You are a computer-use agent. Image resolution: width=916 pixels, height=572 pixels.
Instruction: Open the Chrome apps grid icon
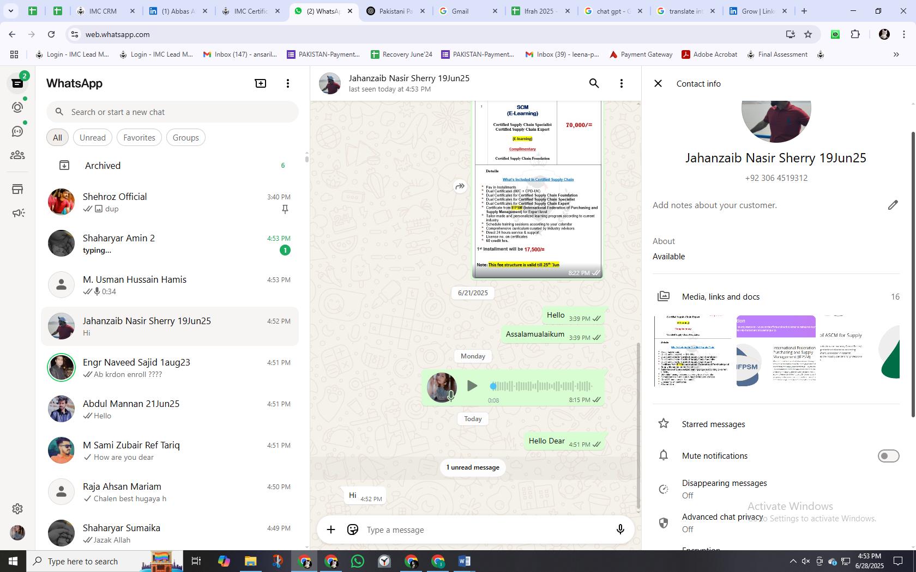(14, 54)
